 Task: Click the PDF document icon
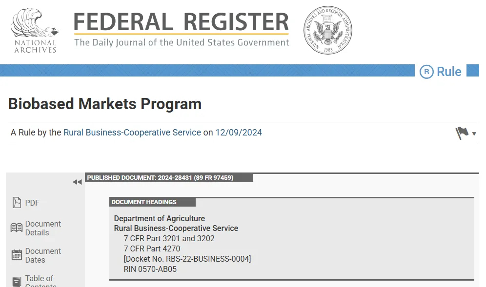17,203
